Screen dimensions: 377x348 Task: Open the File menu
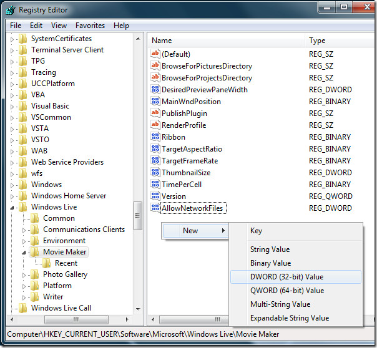[16, 26]
